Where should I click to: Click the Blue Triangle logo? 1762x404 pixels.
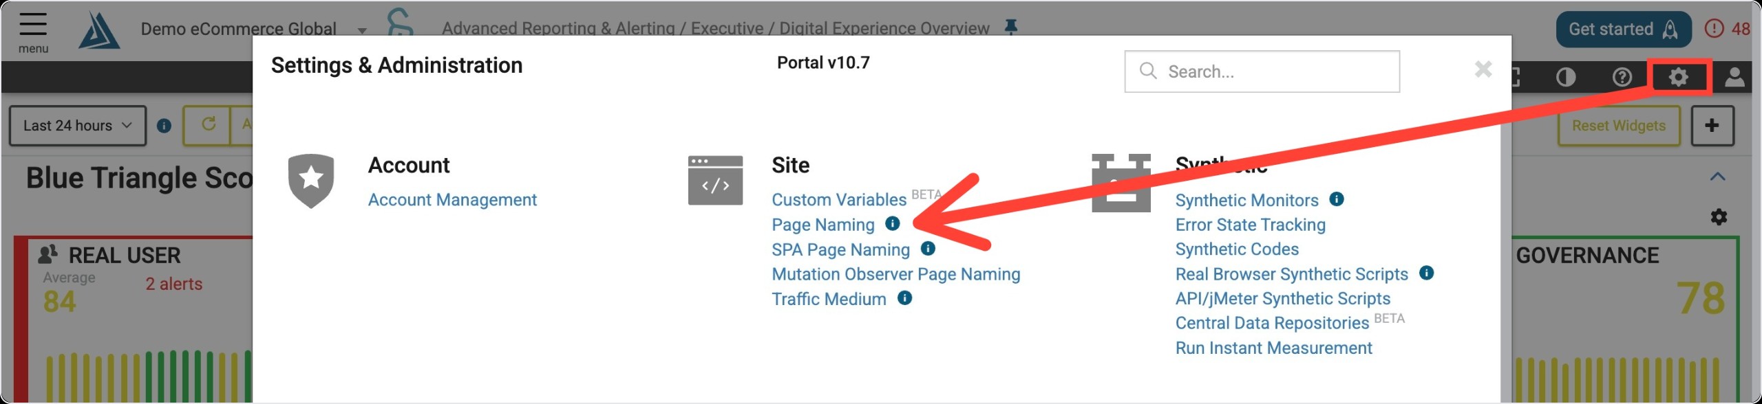point(99,30)
